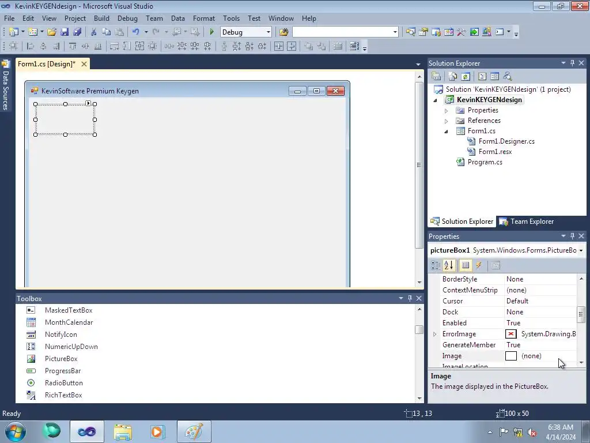Open the Properties Window toolbar icon
The image size is (590, 443).
(423, 32)
